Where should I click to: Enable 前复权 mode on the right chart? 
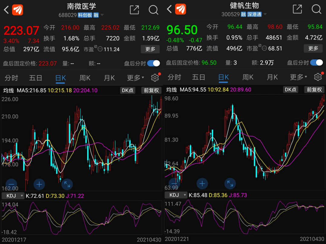tap(314, 90)
